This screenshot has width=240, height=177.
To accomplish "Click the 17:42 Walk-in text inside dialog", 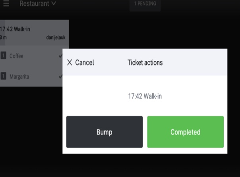I will [x=145, y=96].
